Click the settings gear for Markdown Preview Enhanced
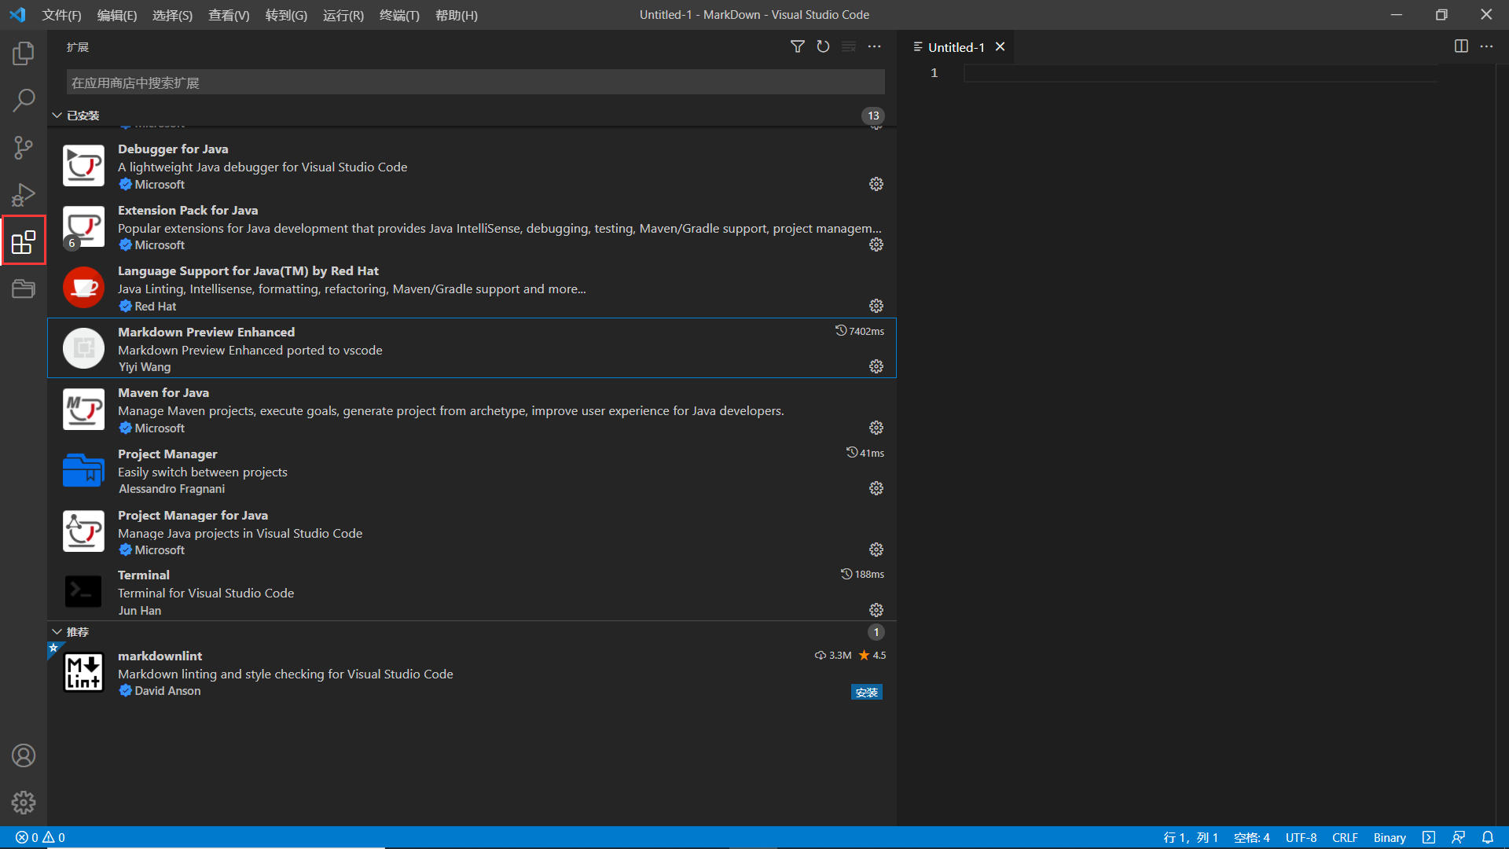1509x849 pixels. coord(876,366)
